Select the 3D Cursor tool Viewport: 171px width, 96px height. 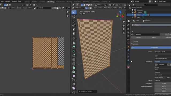click(74, 17)
